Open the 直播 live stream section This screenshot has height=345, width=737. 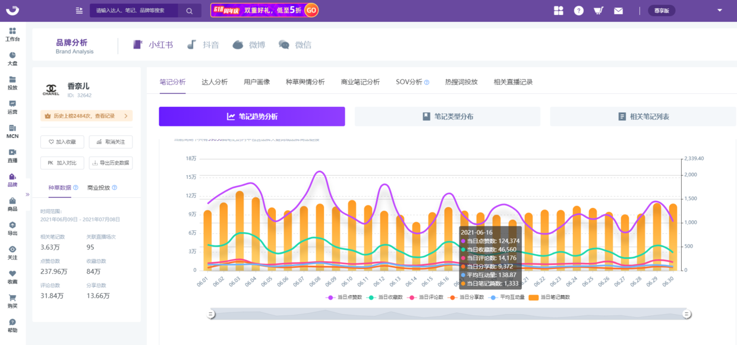12,156
